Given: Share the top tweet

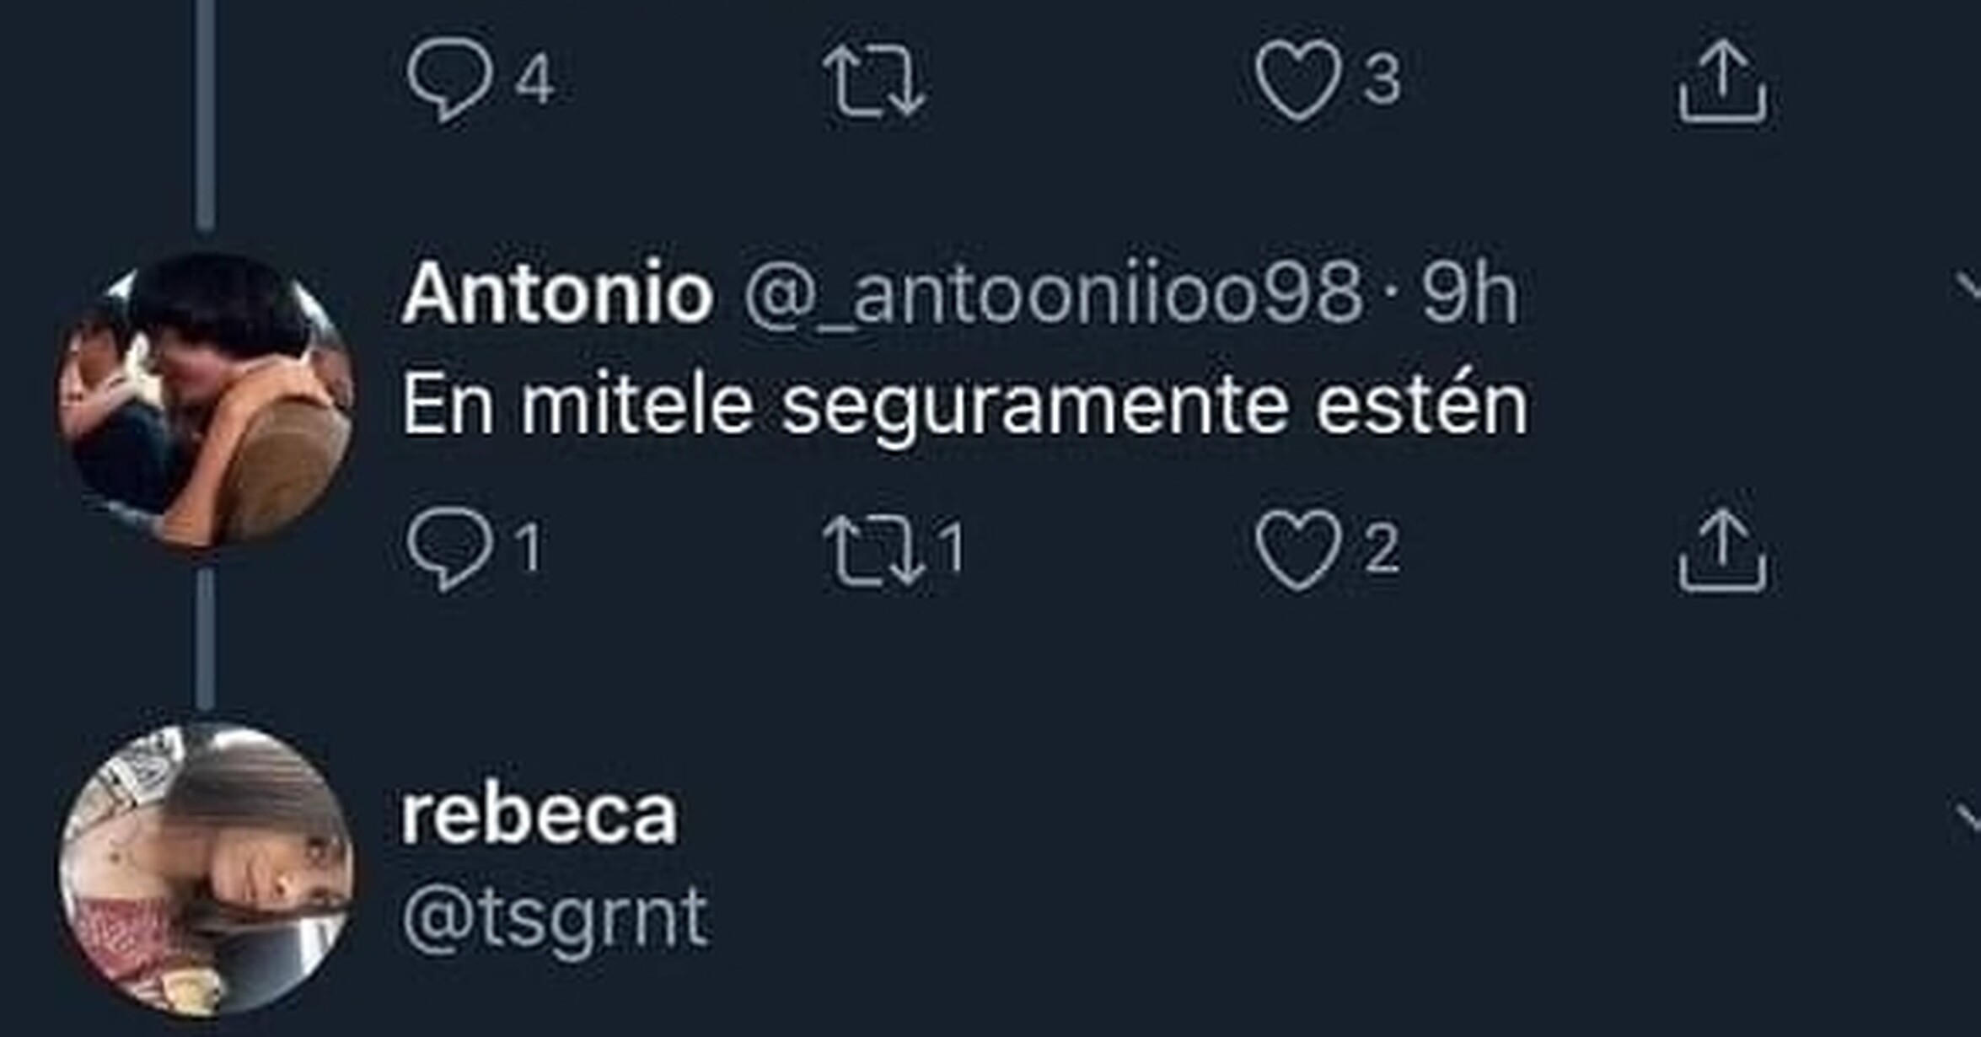Looking at the screenshot, I should pos(1722,82).
